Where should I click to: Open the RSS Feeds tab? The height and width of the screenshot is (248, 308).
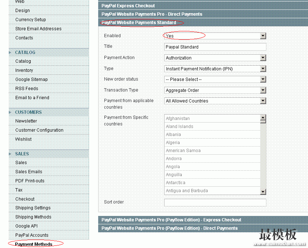pyautogui.click(x=49, y=89)
